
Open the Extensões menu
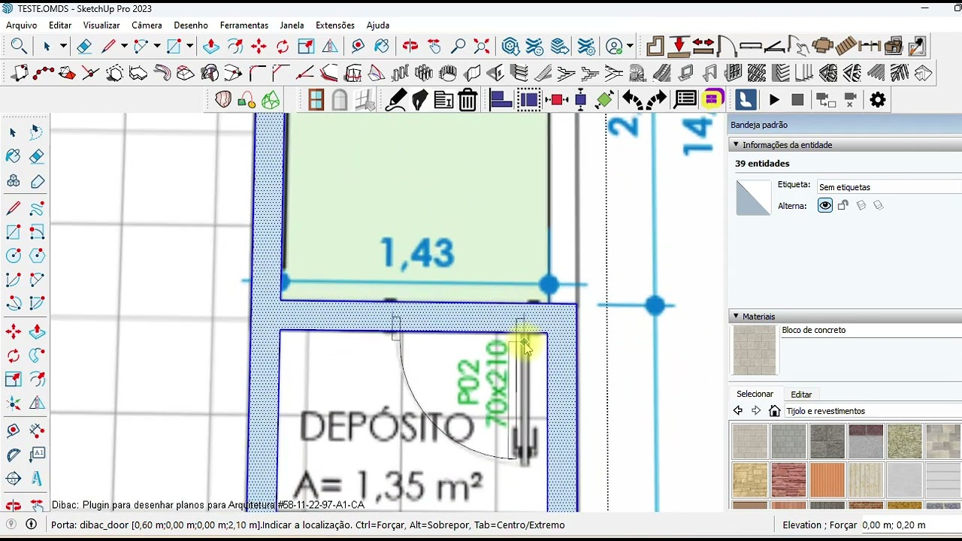pyautogui.click(x=335, y=25)
